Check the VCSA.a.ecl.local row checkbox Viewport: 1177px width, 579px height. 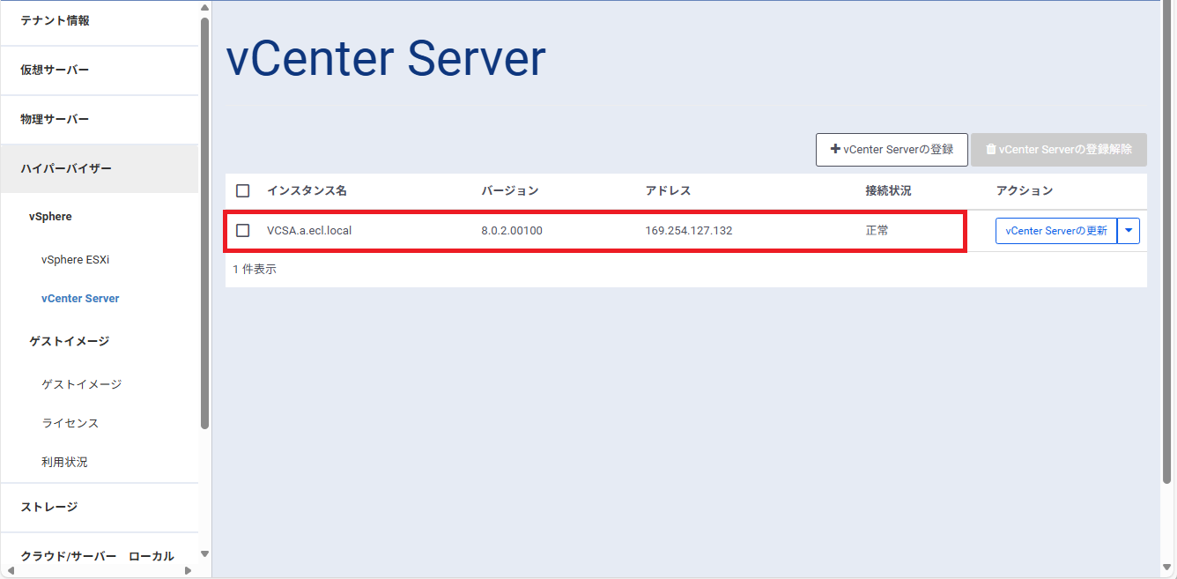pyautogui.click(x=243, y=231)
